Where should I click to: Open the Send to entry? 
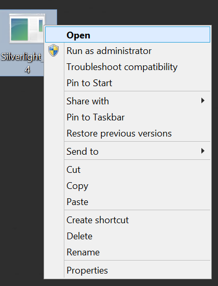(x=128, y=152)
